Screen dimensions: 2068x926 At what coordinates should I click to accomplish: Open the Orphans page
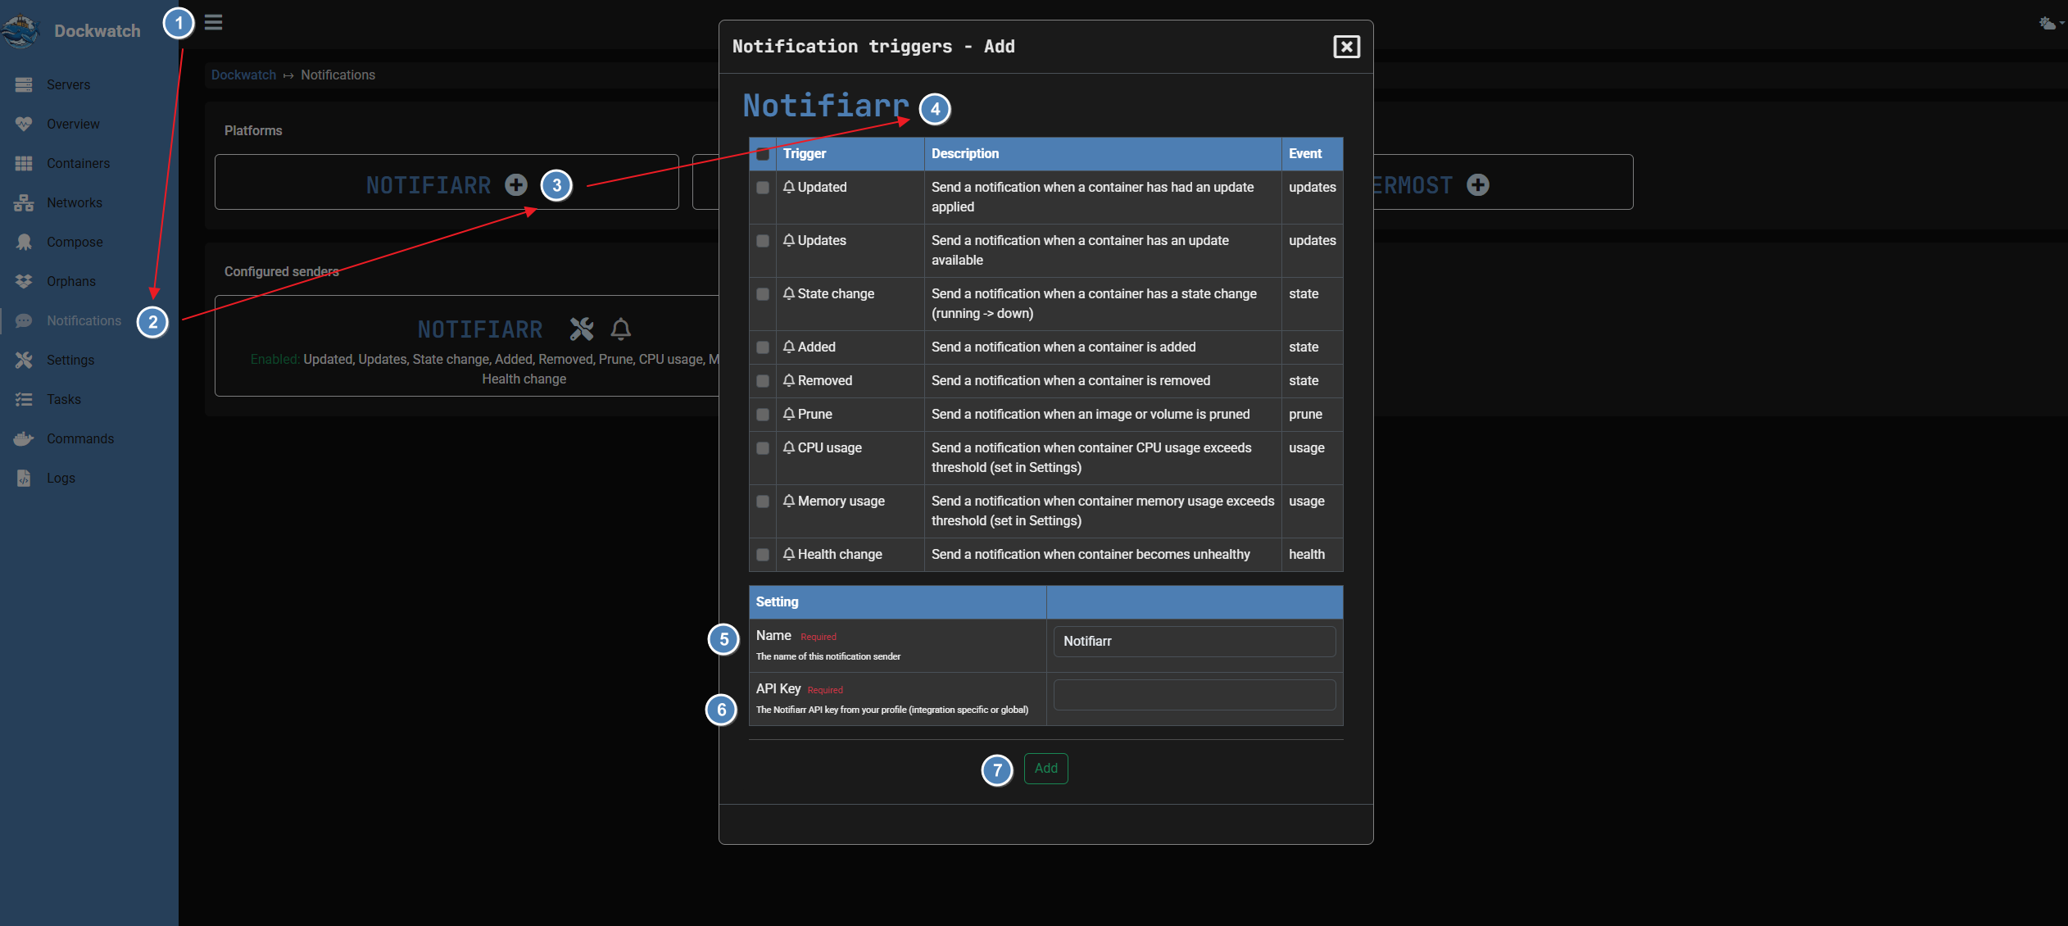(x=71, y=281)
